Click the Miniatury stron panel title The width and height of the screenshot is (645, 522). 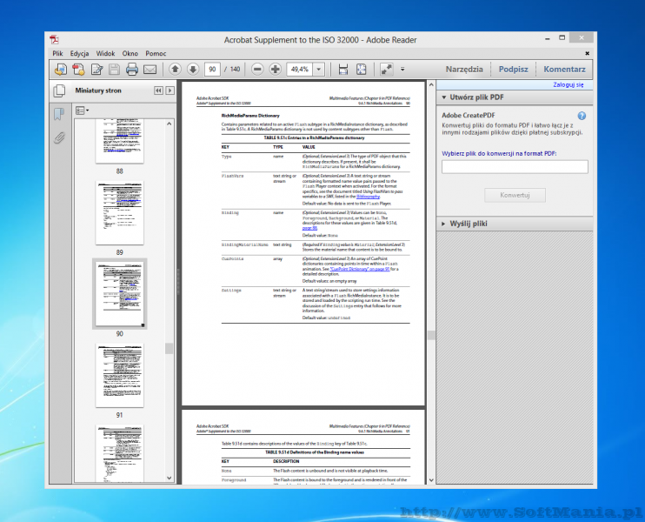pos(98,90)
